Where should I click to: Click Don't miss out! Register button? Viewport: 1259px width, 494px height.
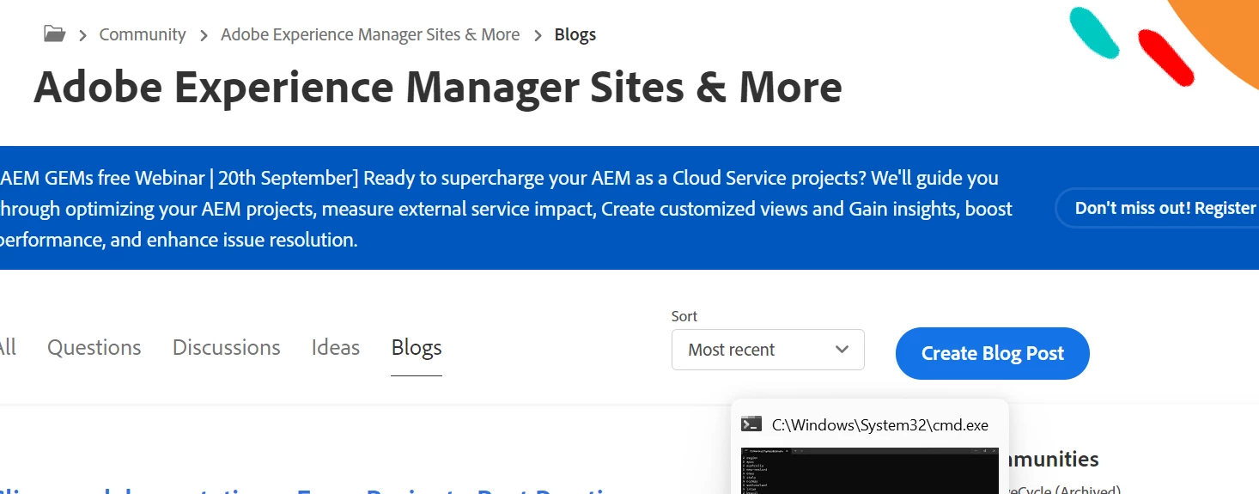[1157, 208]
